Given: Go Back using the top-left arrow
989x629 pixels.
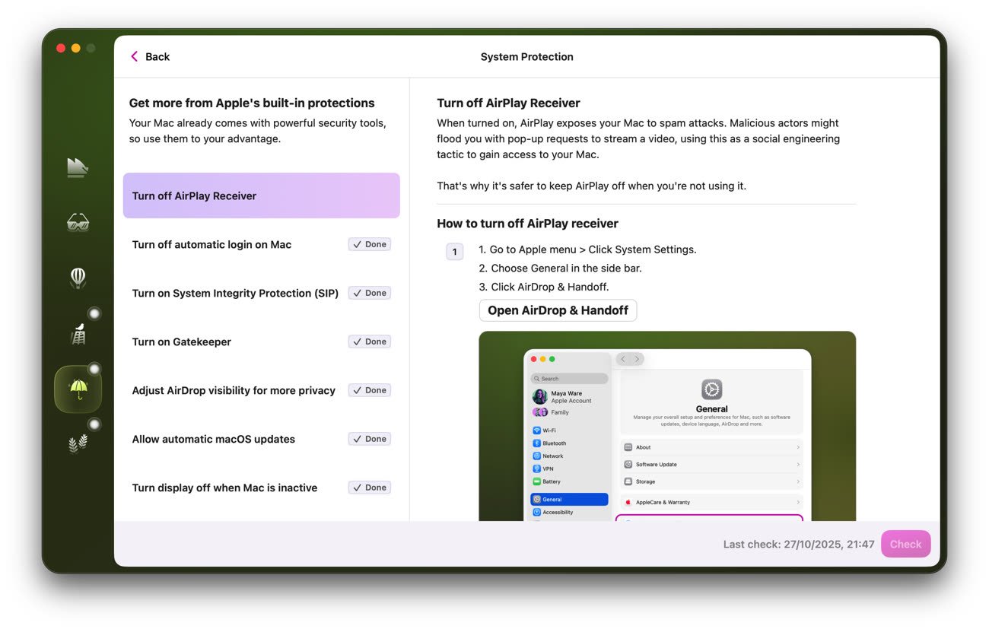Looking at the screenshot, I should (150, 57).
